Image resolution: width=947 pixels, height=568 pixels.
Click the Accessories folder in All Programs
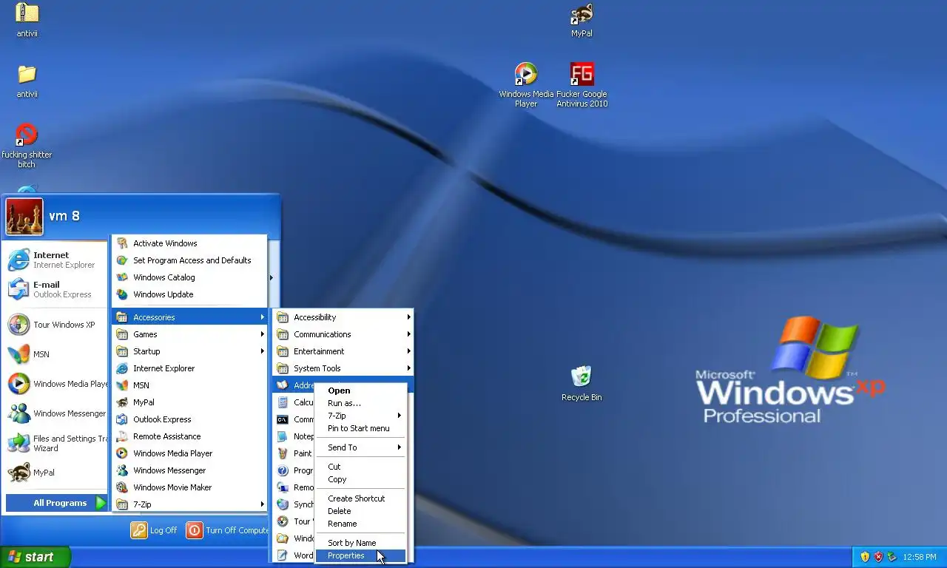189,317
